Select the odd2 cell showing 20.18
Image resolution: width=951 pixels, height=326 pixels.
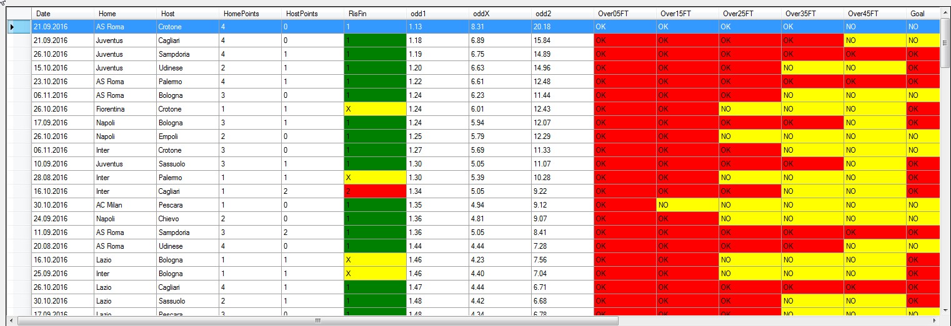coord(562,27)
